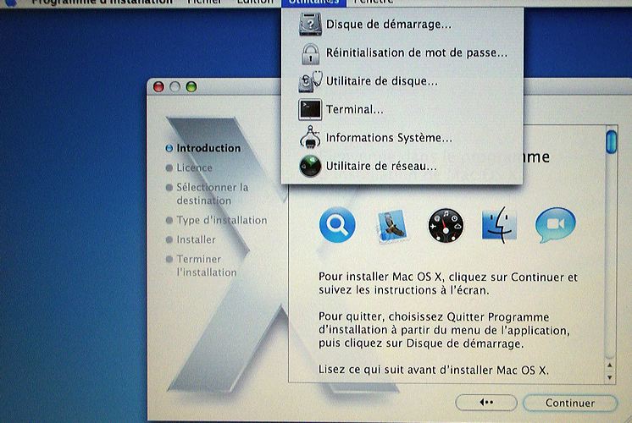The image size is (632, 423).
Task: Click the red close button of installer window
Action: coord(158,86)
